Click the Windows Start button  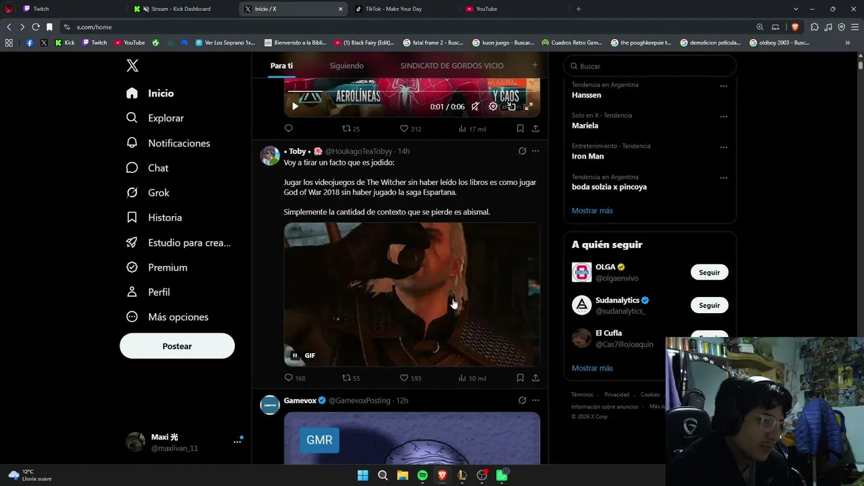tap(362, 475)
